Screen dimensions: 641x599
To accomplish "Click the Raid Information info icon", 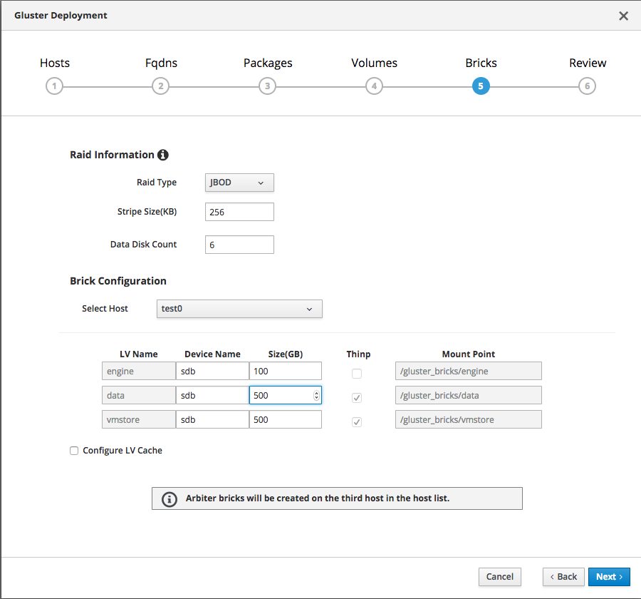I will pos(162,155).
